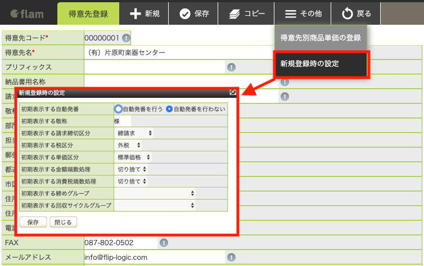Open the 締めグループ dropdown
The width and height of the screenshot is (424, 266).
[155, 193]
